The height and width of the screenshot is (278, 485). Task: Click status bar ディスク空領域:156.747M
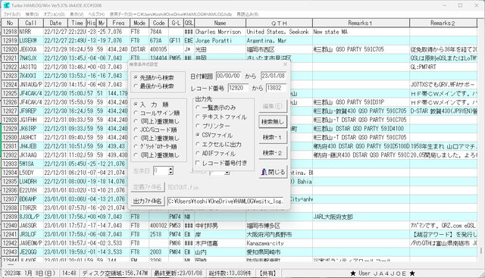click(x=115, y=273)
